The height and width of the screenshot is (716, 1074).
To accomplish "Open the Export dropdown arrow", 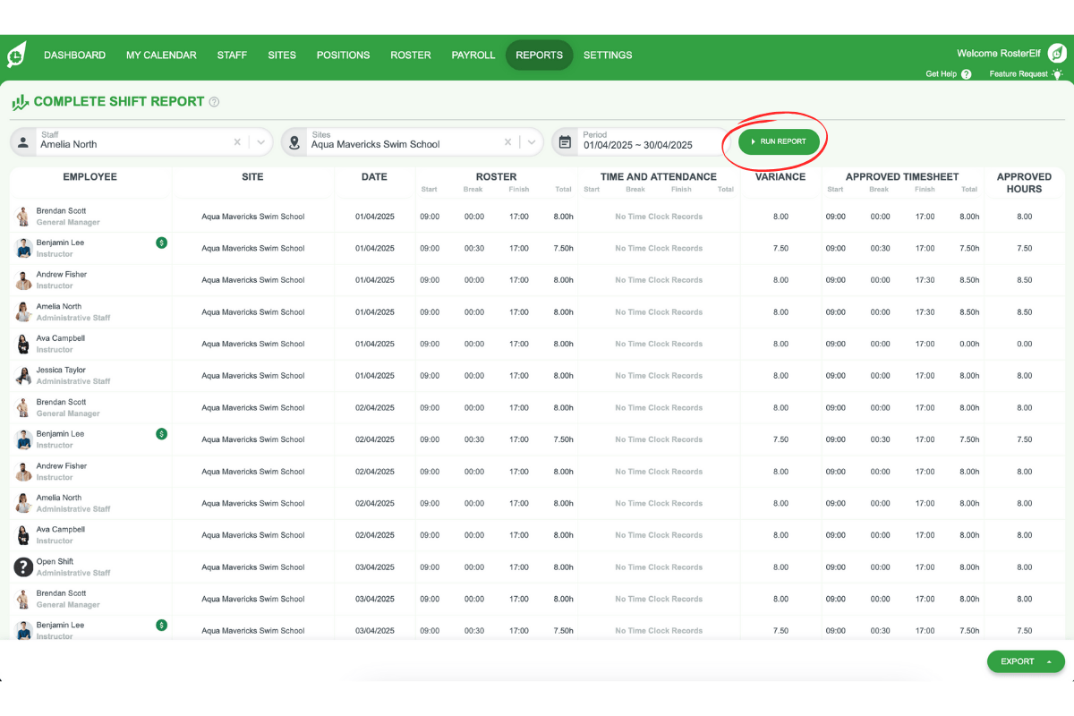I will (x=1049, y=661).
